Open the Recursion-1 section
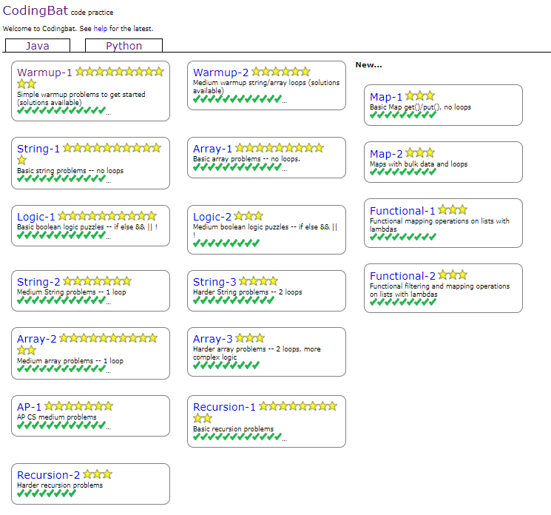551x515 pixels. pyautogui.click(x=224, y=407)
